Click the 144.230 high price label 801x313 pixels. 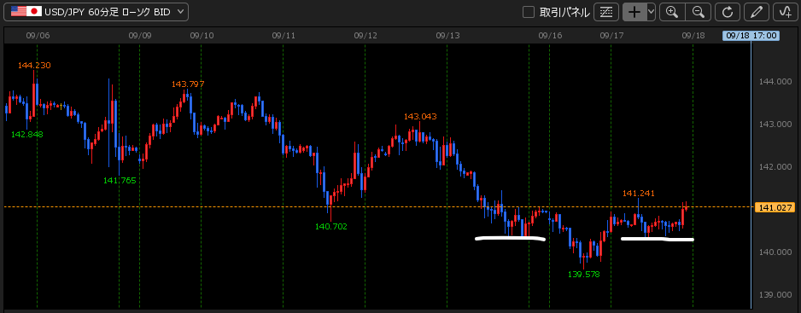(x=34, y=66)
